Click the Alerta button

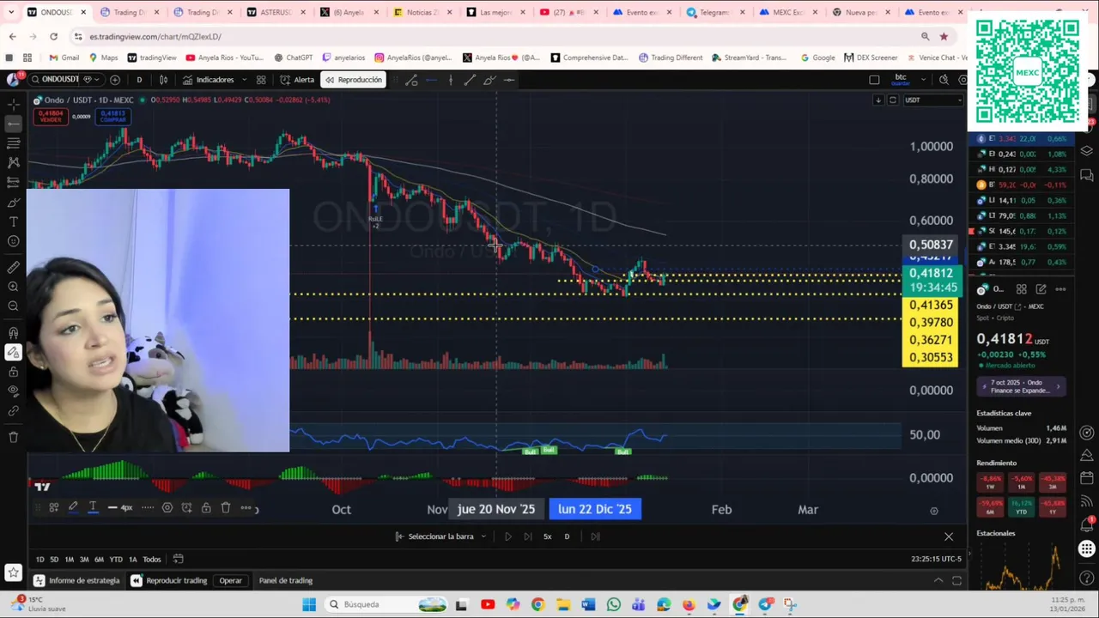click(297, 80)
